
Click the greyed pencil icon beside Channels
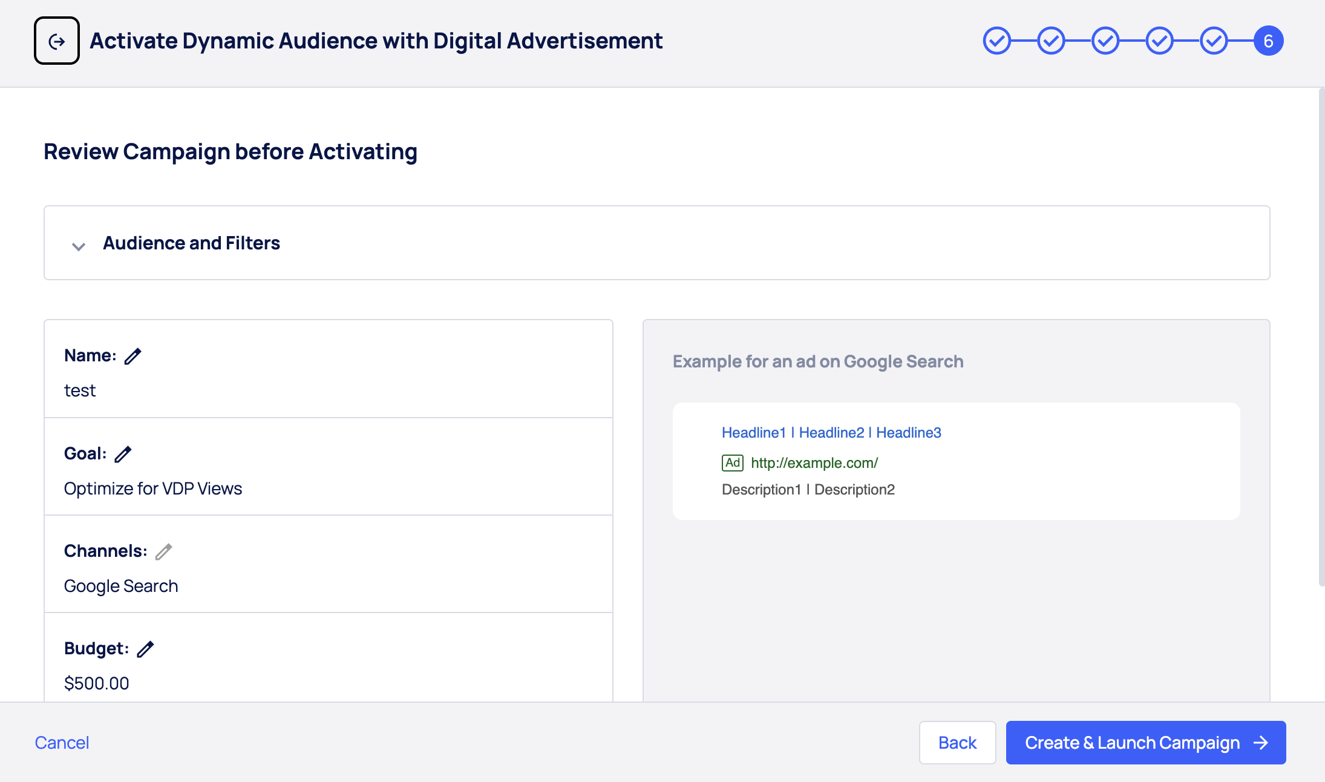[163, 551]
